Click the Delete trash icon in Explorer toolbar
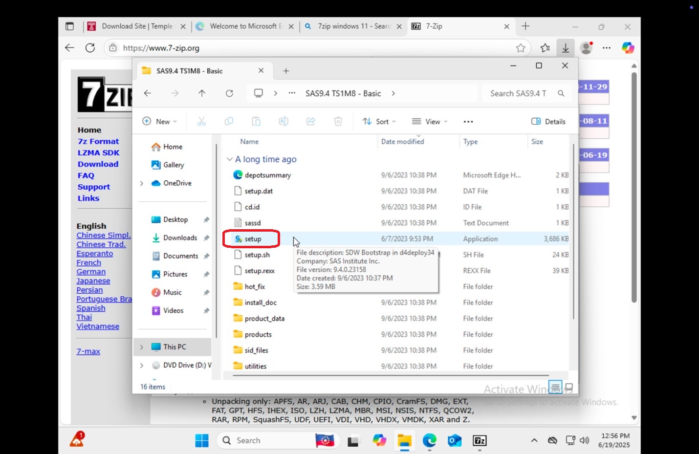This screenshot has height=454, width=699. (338, 122)
